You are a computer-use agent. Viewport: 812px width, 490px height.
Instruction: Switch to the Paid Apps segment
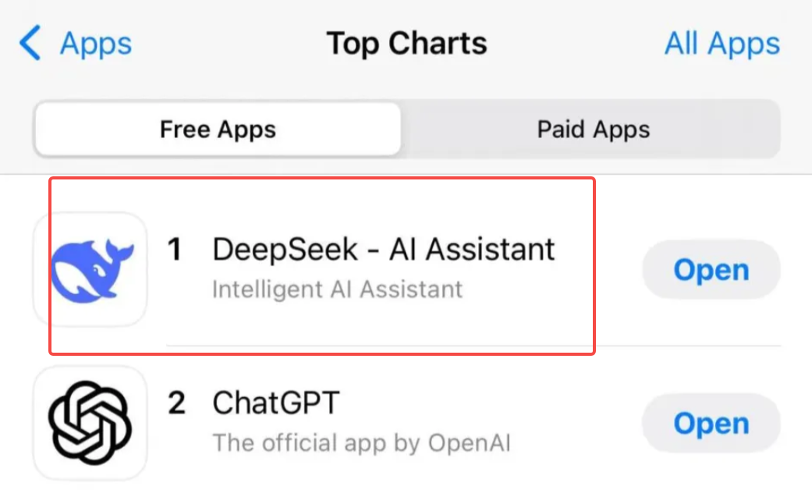click(x=593, y=129)
